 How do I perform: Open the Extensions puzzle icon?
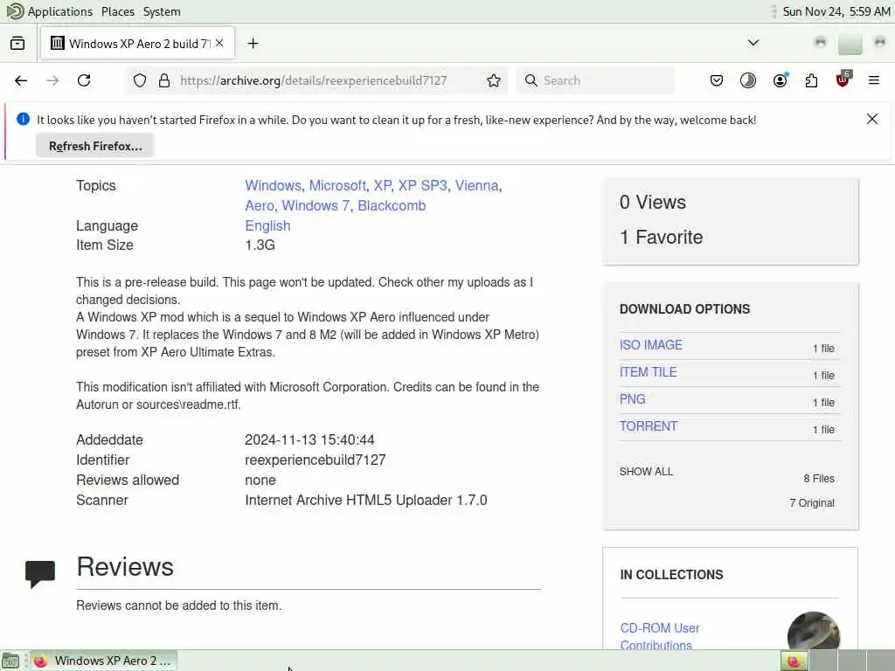pos(811,80)
